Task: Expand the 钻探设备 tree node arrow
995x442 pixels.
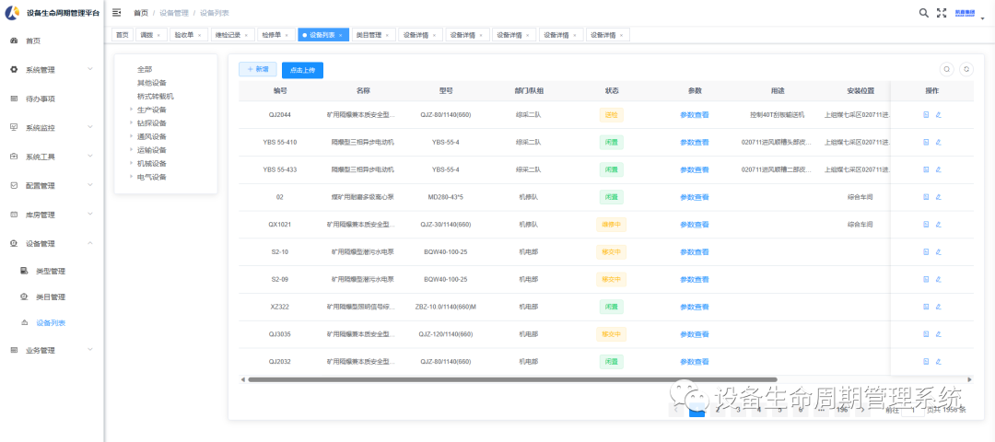Action: (x=132, y=122)
